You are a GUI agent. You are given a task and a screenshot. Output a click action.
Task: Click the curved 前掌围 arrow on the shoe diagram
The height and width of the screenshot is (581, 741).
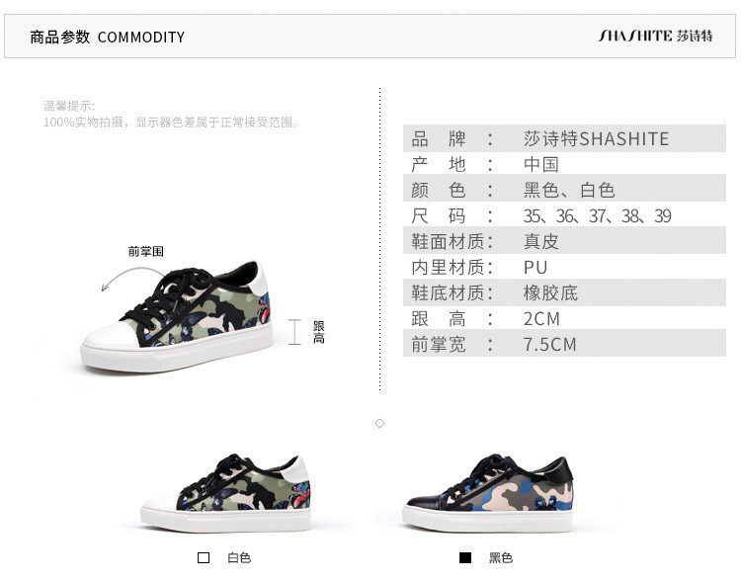132,279
